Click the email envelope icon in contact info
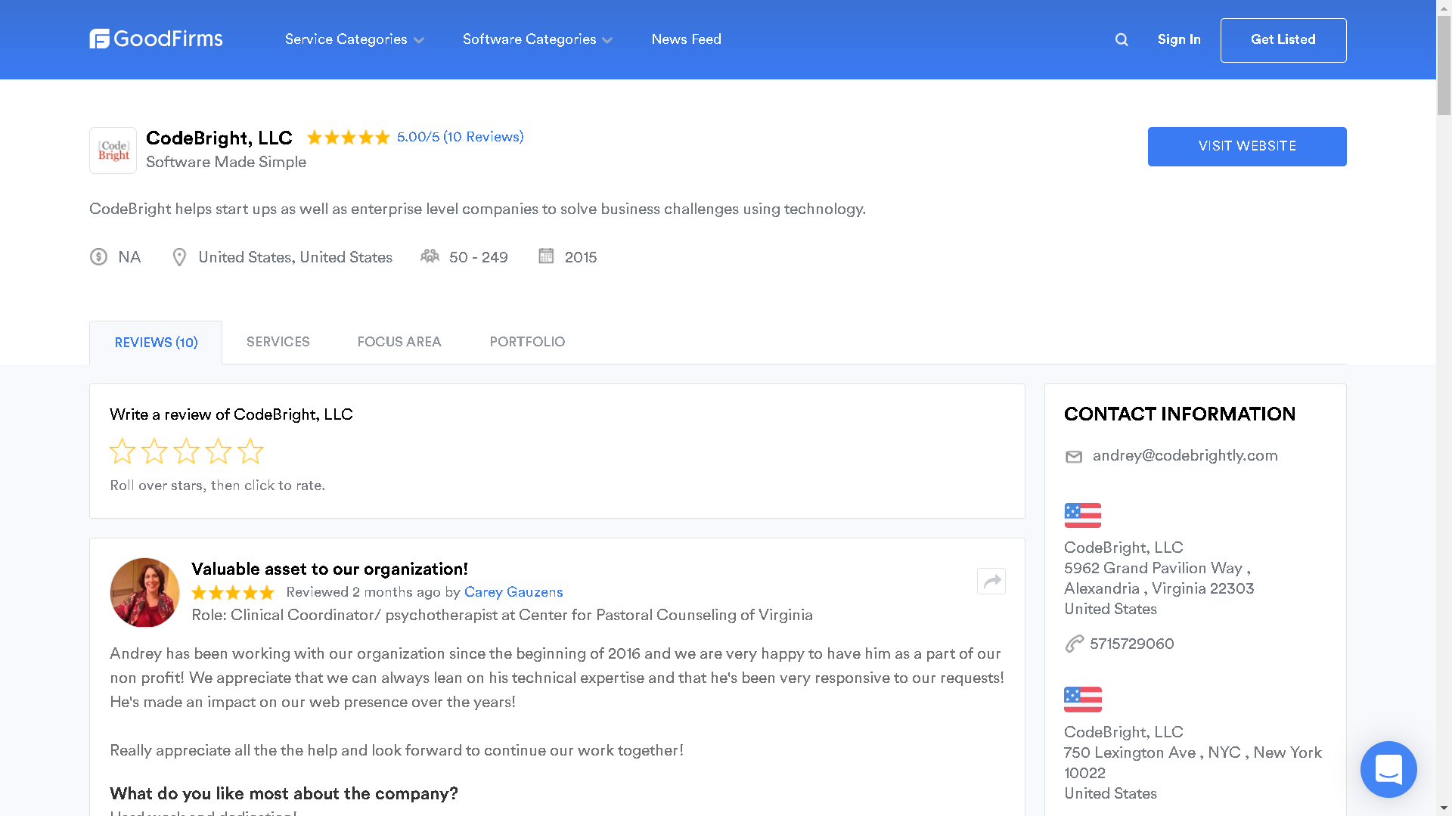The height and width of the screenshot is (816, 1452). coord(1074,457)
